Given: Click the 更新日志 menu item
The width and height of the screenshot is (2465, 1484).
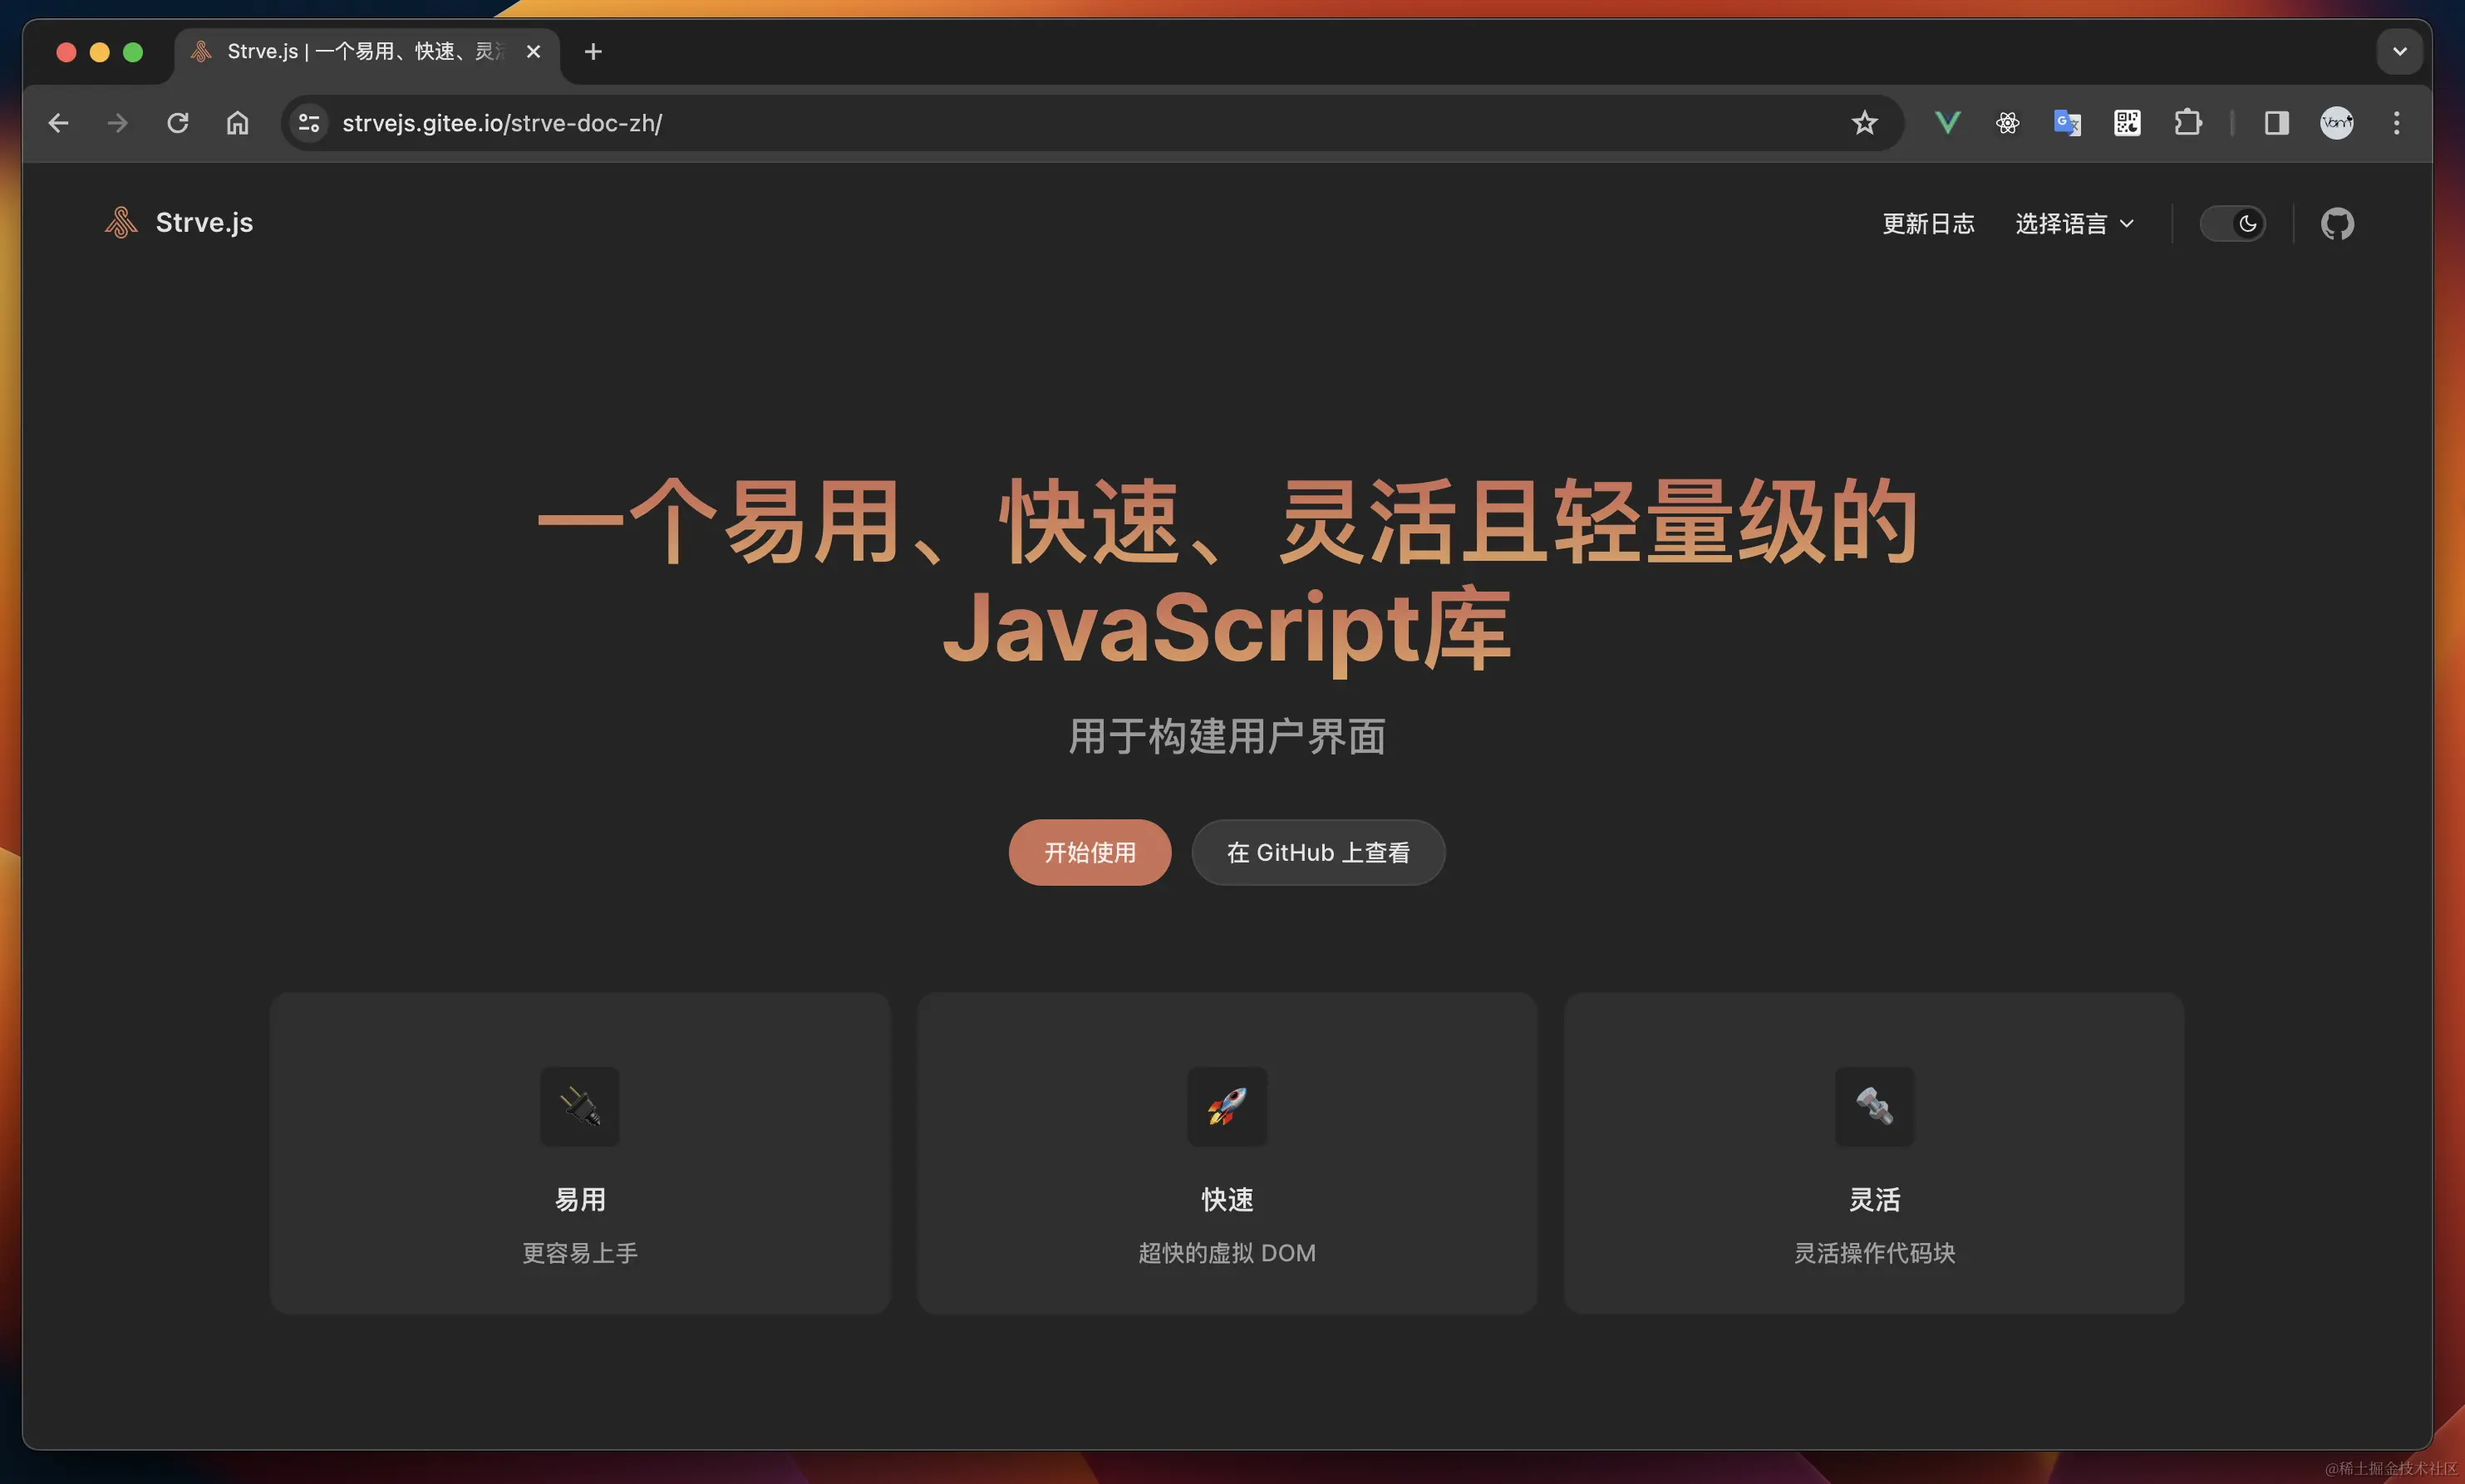Looking at the screenshot, I should tap(1927, 223).
